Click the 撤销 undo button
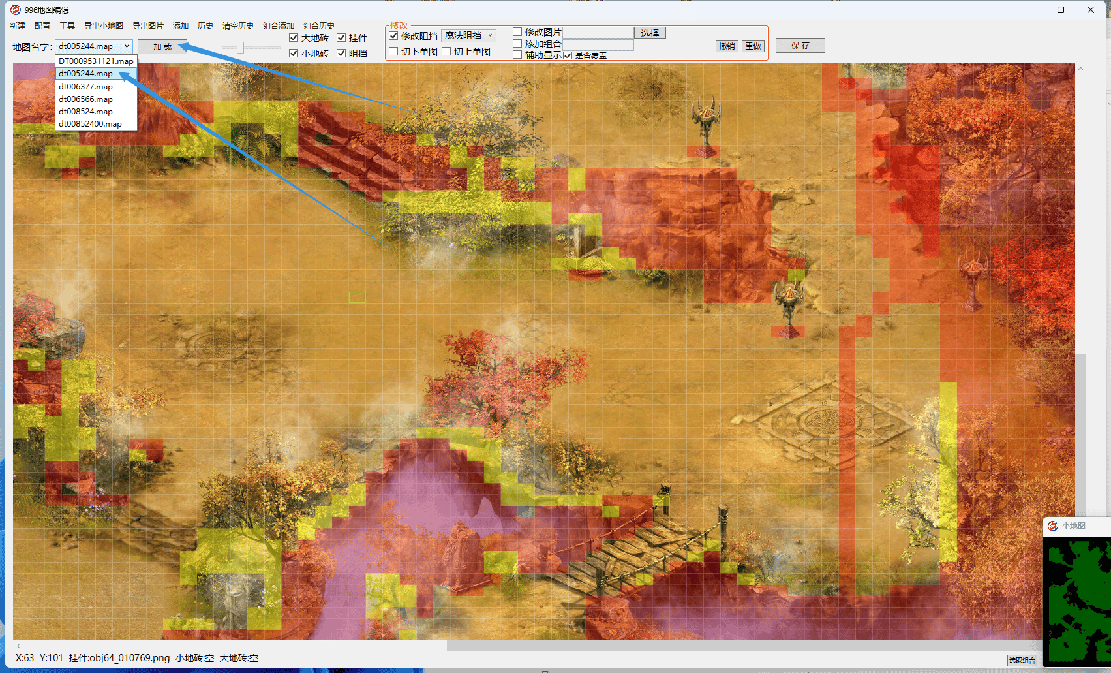1111x673 pixels. (727, 46)
